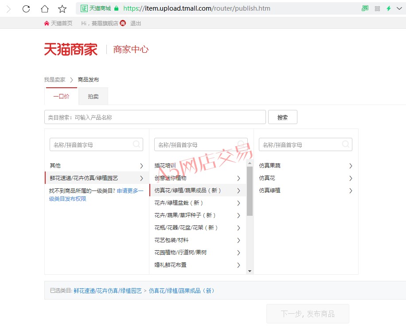Click the category list scrollbar thumb

pos(250,191)
